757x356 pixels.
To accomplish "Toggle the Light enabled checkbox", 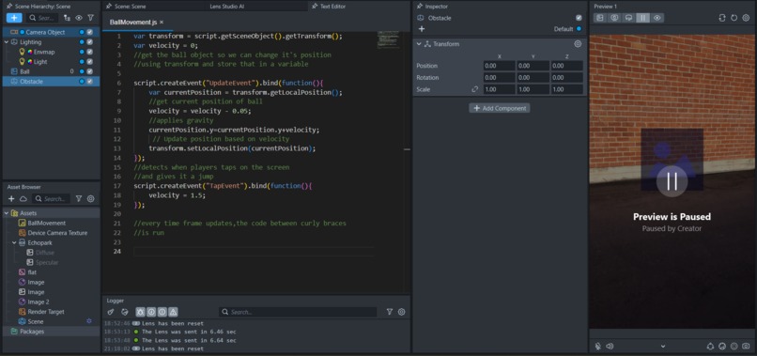I will [x=90, y=62].
